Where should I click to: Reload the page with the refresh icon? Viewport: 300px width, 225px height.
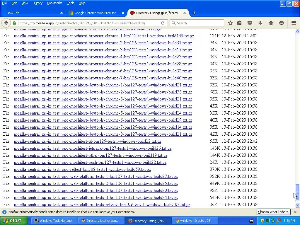pyautogui.click(x=163, y=23)
